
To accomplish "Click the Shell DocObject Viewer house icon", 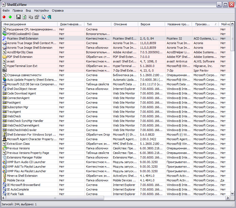I will (x=5, y=89).
